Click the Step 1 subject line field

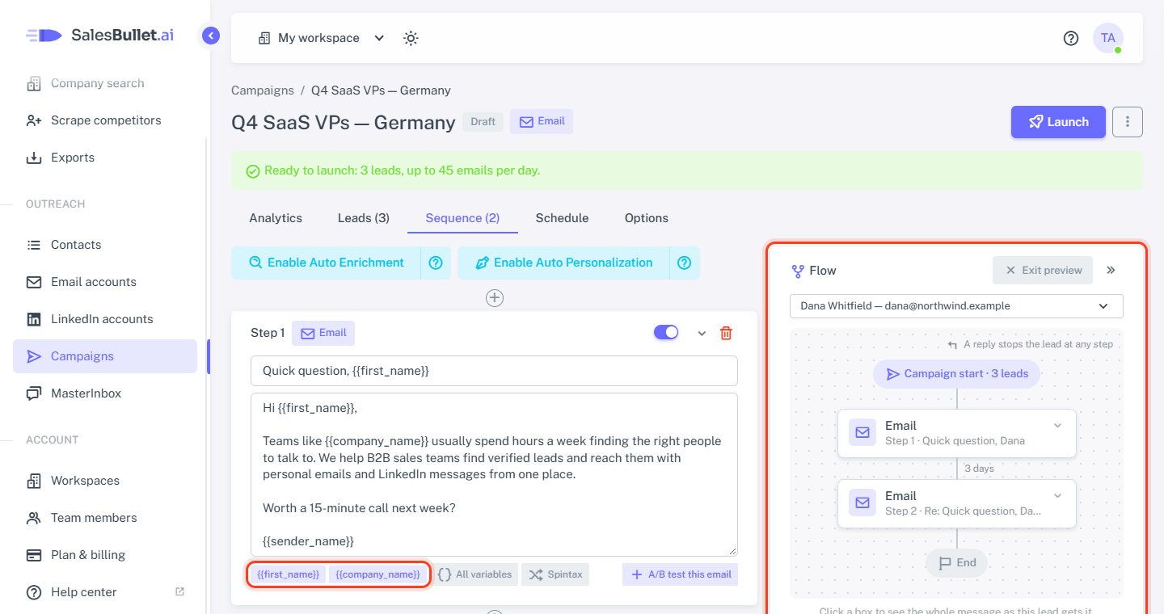point(494,371)
